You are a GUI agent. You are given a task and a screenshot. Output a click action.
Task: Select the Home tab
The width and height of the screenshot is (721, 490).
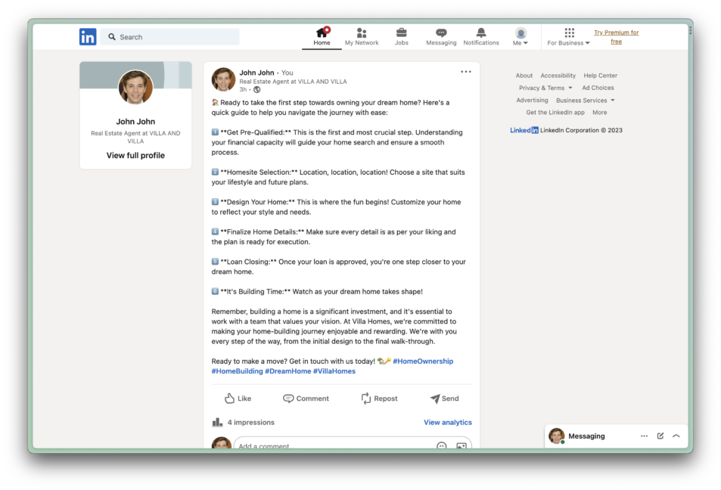pos(322,36)
